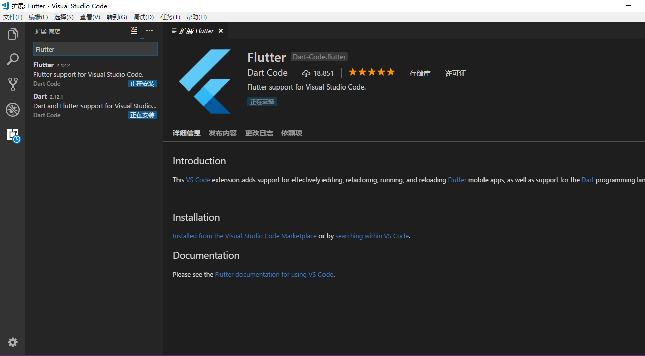
Task: Click the 扩展: 商店 panel title
Action: tap(47, 31)
